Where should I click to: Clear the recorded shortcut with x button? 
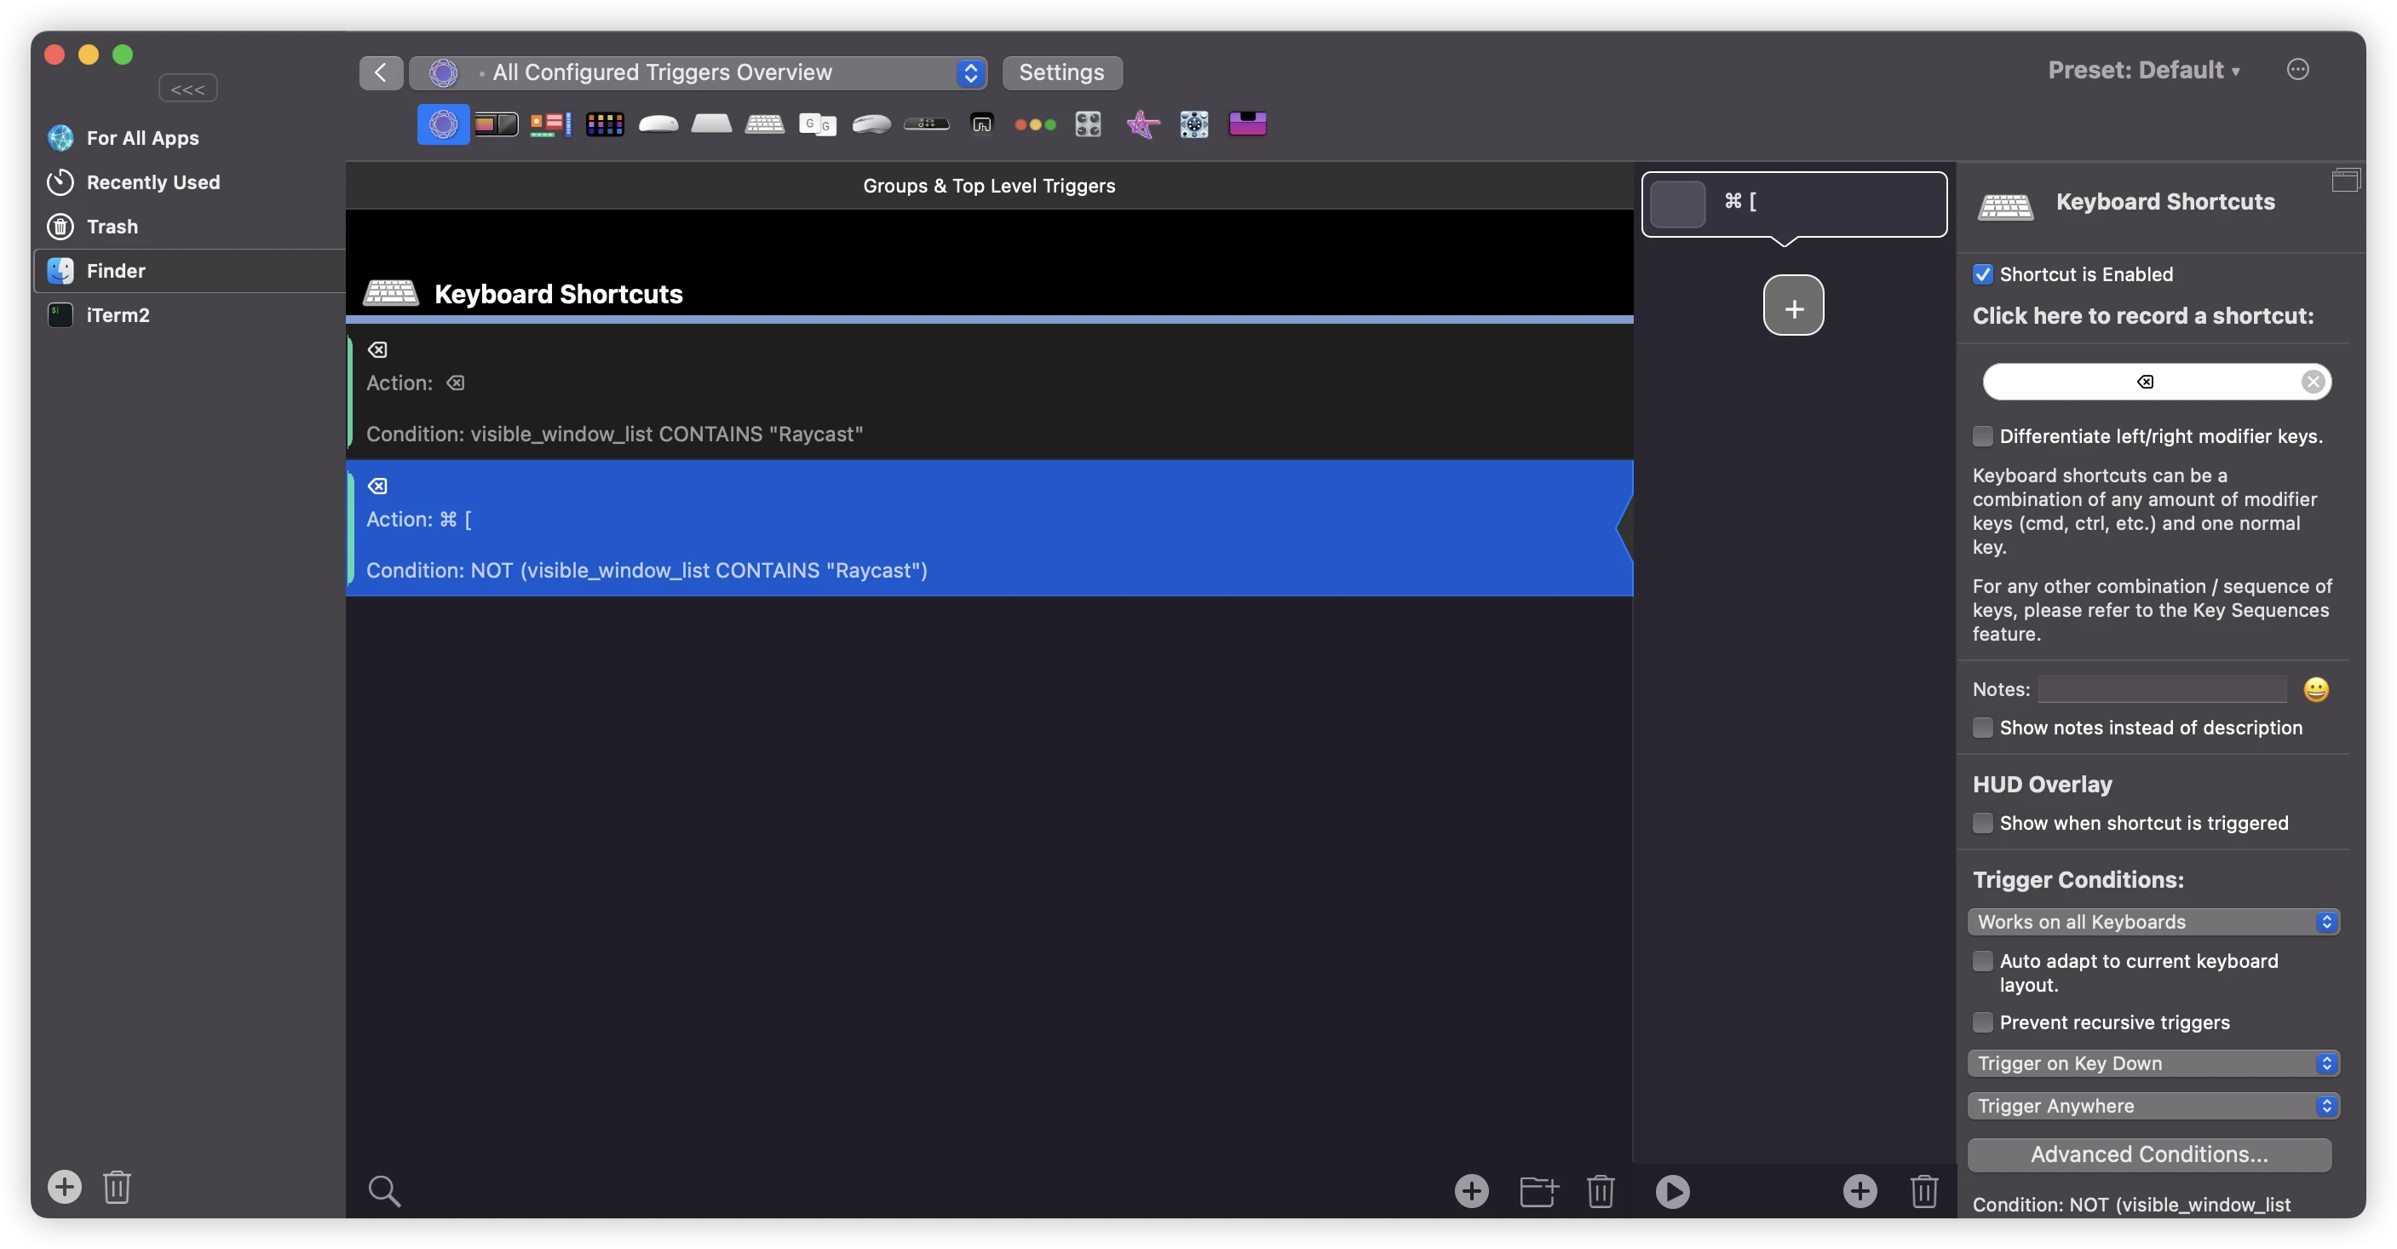(2313, 382)
